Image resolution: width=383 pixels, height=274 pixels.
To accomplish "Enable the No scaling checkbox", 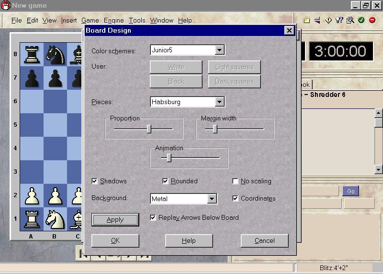I will 236,181.
